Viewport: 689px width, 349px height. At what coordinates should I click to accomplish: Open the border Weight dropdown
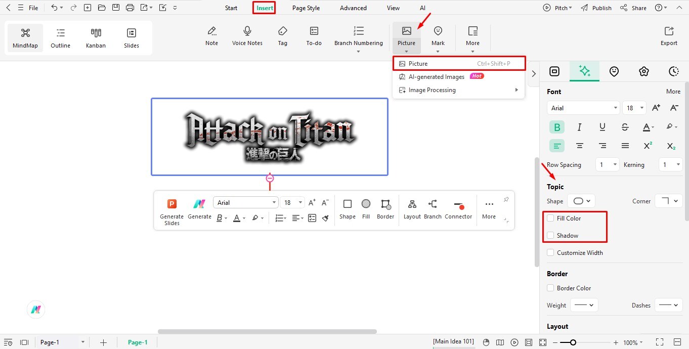tap(584, 305)
